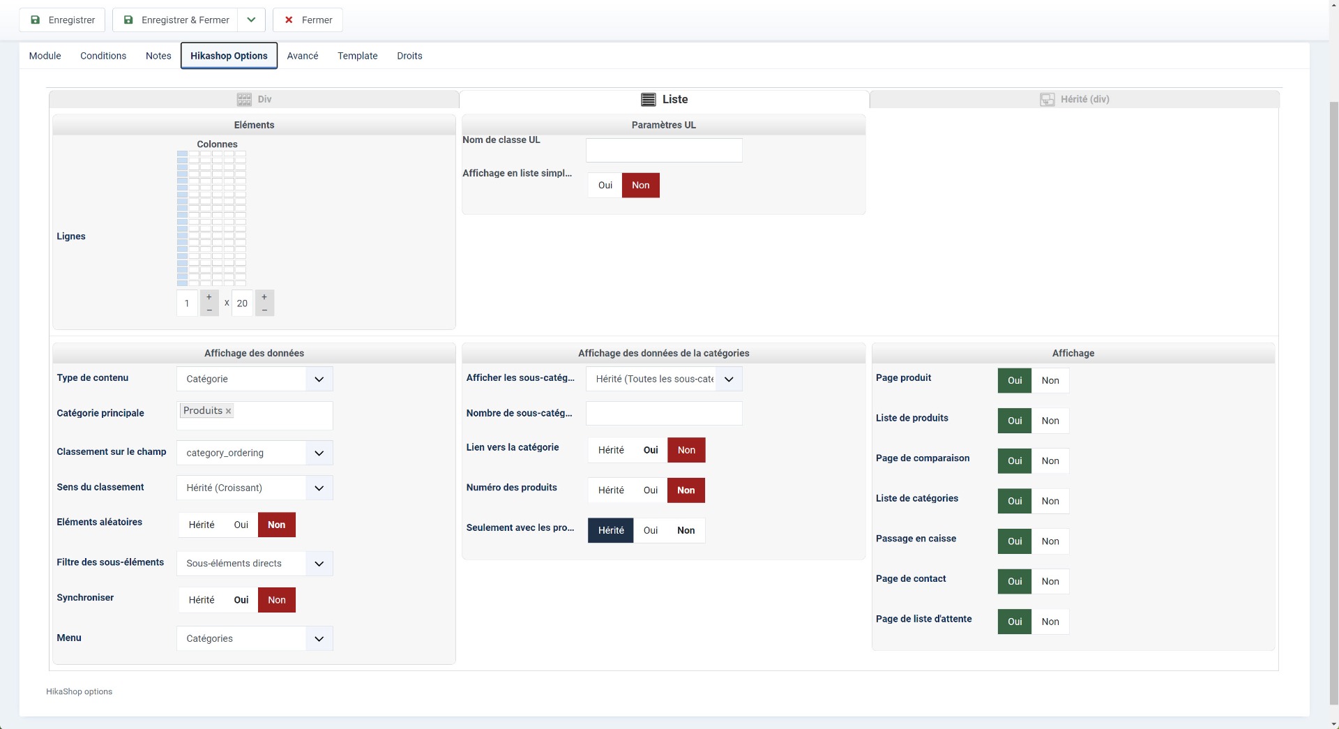This screenshot has width=1339, height=729.
Task: Expand the Afficher les sous-catégories dropdown
Action: tap(664, 379)
